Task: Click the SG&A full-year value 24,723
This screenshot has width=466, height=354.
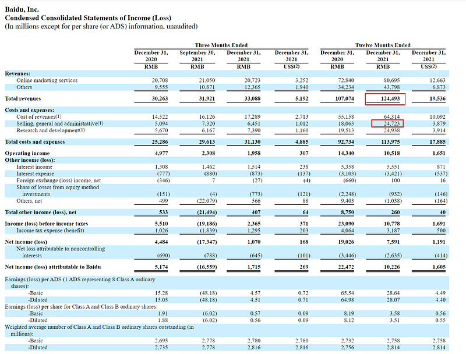Action: tap(391, 123)
